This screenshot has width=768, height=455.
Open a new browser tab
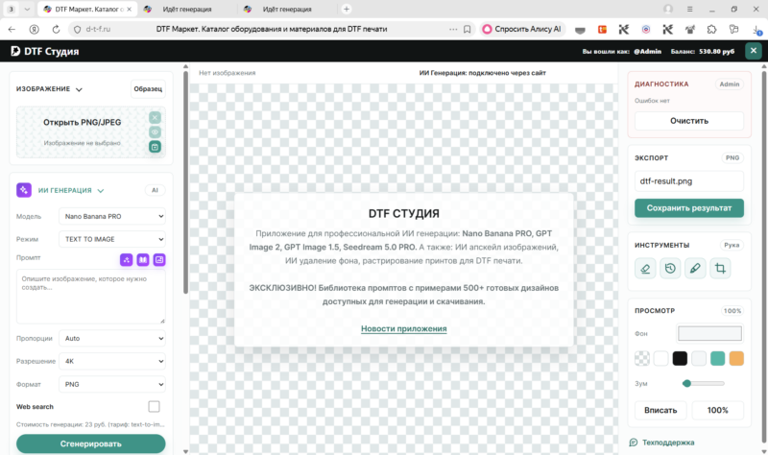pyautogui.click(x=347, y=9)
